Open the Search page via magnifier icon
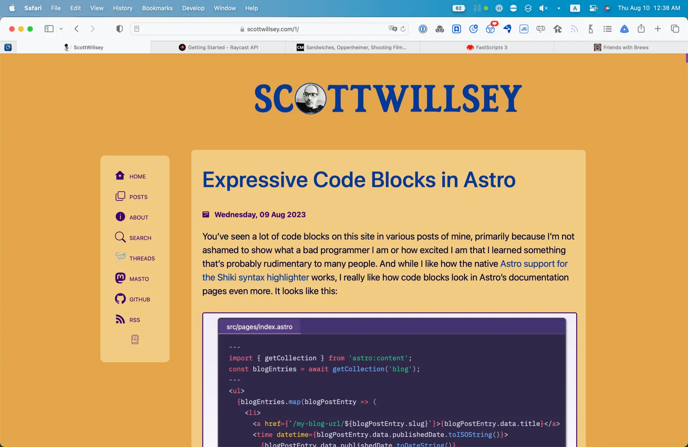Image resolution: width=688 pixels, height=447 pixels. [120, 237]
